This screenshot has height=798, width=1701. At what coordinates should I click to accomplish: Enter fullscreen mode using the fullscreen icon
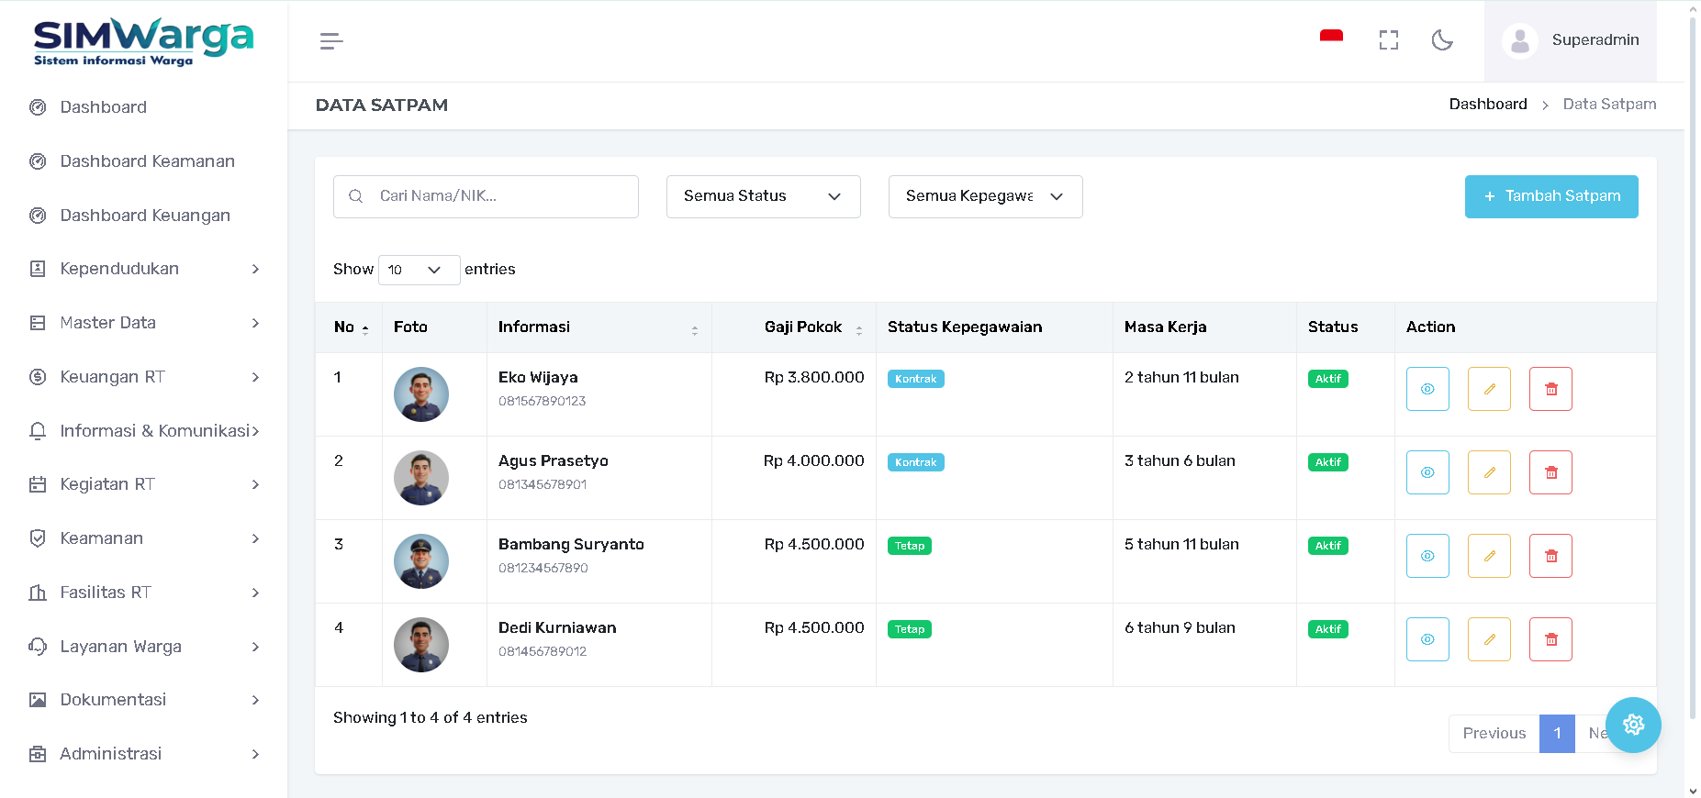(1388, 40)
